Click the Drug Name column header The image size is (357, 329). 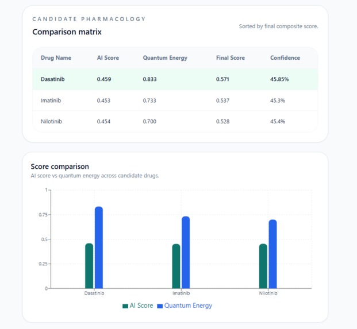[56, 58]
